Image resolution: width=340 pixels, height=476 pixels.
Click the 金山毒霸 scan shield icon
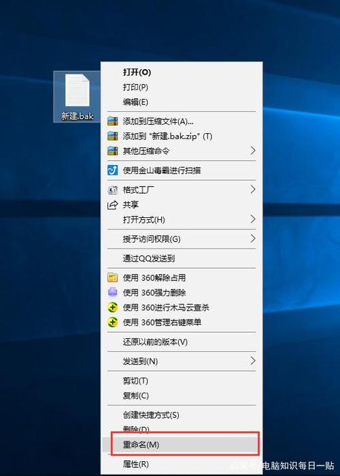(112, 170)
